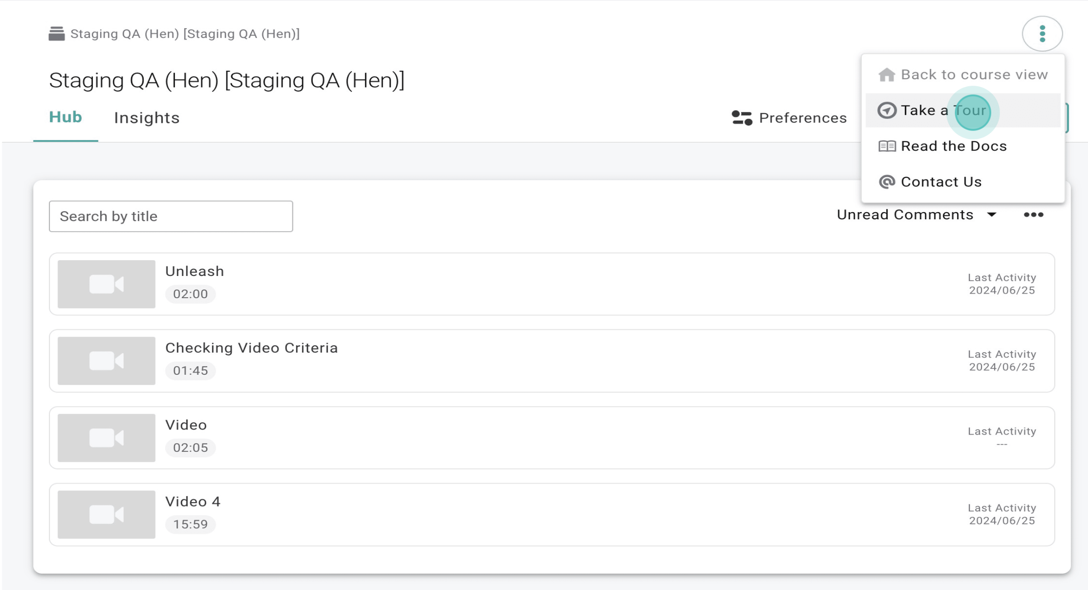Click the Preferences sliders icon
1088x590 pixels.
tap(742, 118)
